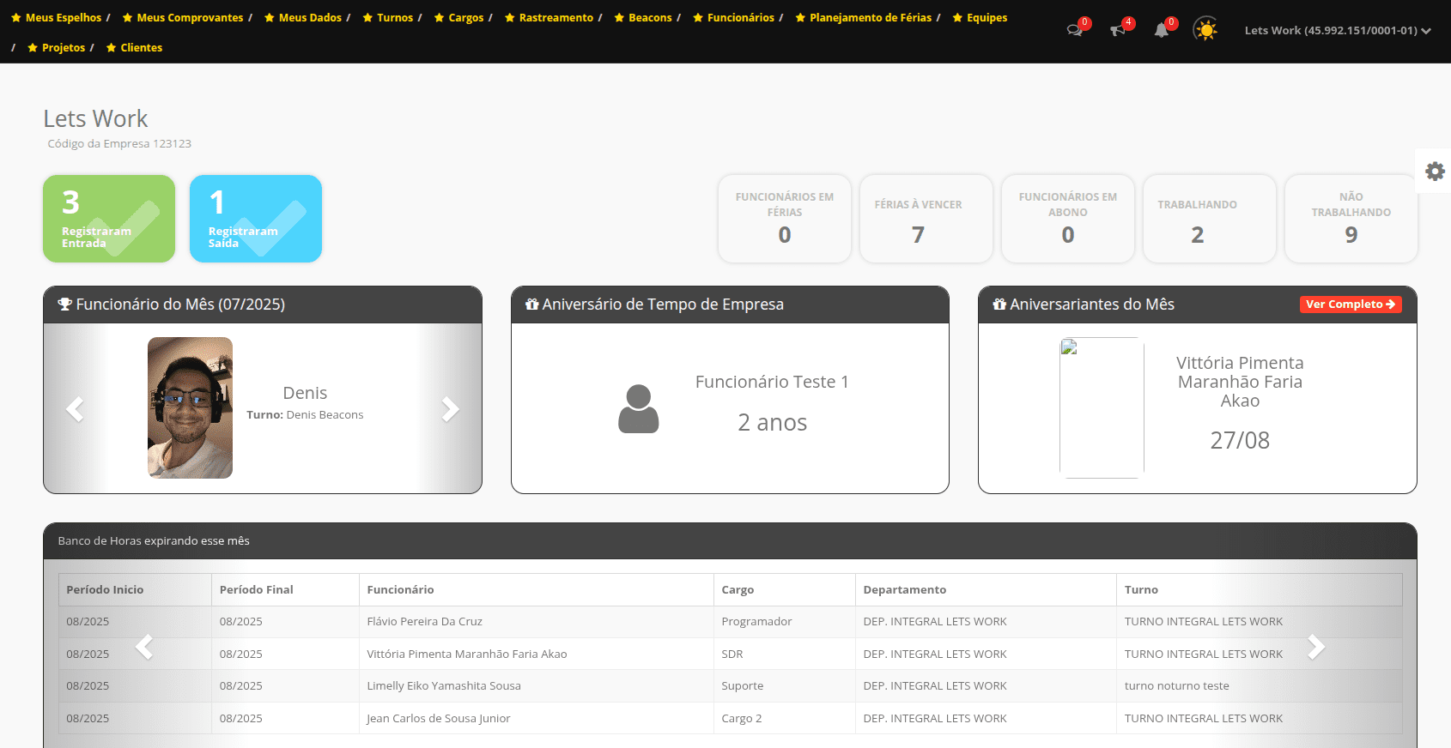Screen dimensions: 1451x748
Task: Click Funcionário Teste 1 name text
Action: [x=772, y=382]
